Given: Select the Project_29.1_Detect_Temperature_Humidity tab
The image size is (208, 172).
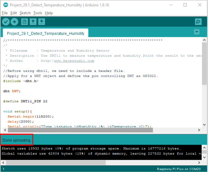Looking at the screenshot, I should click(45, 33).
